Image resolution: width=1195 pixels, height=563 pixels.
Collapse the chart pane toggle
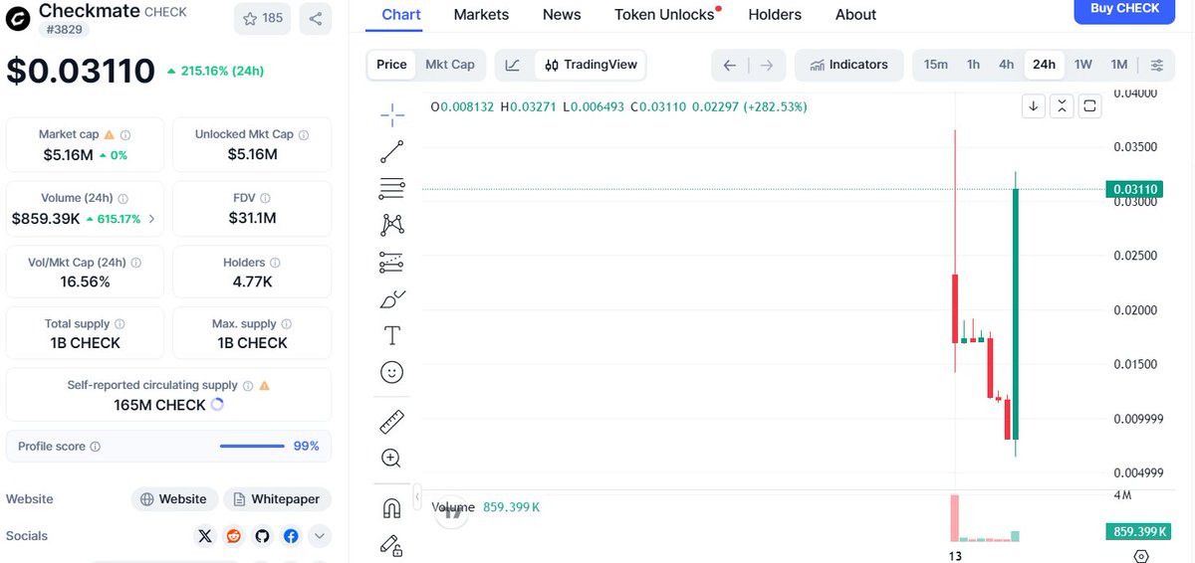1063,105
